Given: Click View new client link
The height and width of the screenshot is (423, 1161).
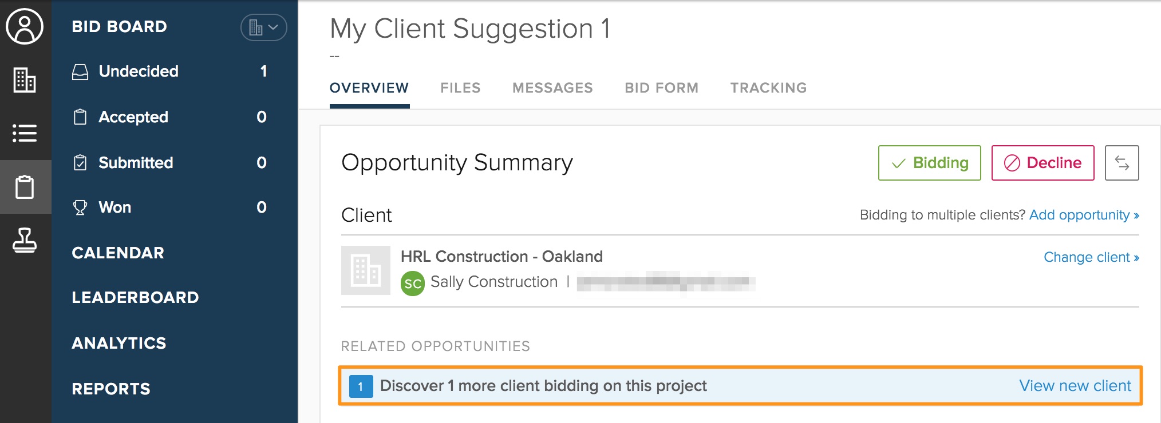Looking at the screenshot, I should click(1075, 386).
